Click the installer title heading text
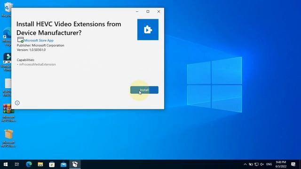The image size is (301, 169). click(x=69, y=28)
